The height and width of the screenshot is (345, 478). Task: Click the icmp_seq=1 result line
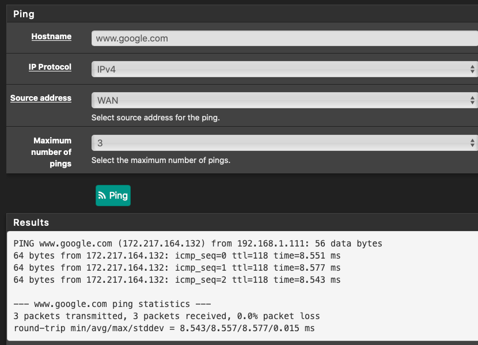177,268
